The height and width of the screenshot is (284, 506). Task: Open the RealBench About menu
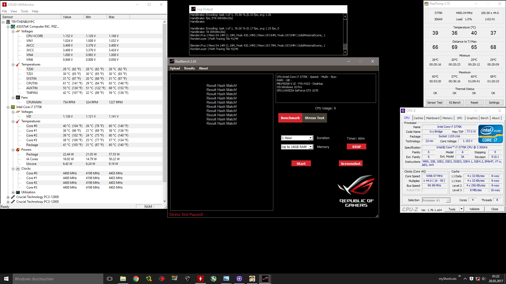pos(203,68)
